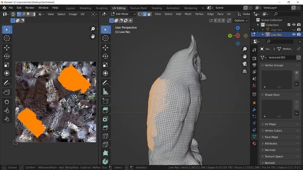Viewport: 303px width, 170px height.
Task: Select the Measure tool
Action: pyautogui.click(x=106, y=91)
